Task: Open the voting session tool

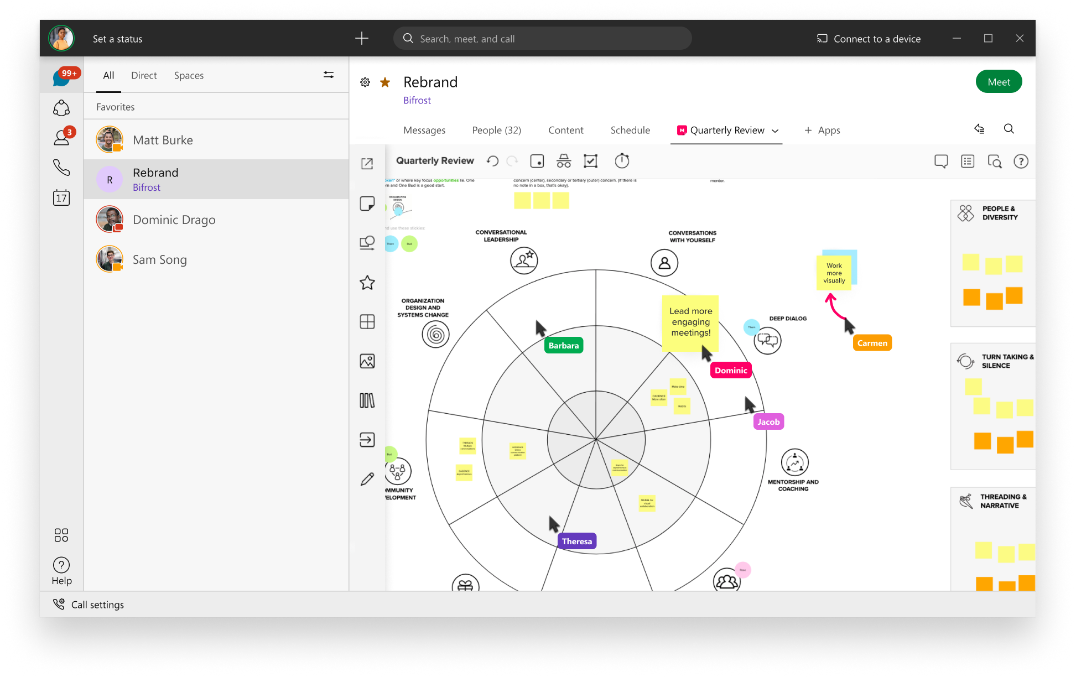Action: [x=590, y=160]
